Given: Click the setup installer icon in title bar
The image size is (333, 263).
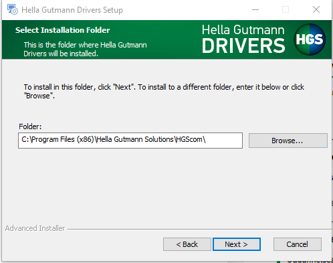Looking at the screenshot, I should coord(12,9).
